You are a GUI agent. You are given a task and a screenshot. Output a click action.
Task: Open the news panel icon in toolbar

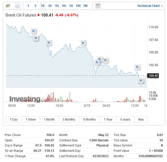coord(98,6)
